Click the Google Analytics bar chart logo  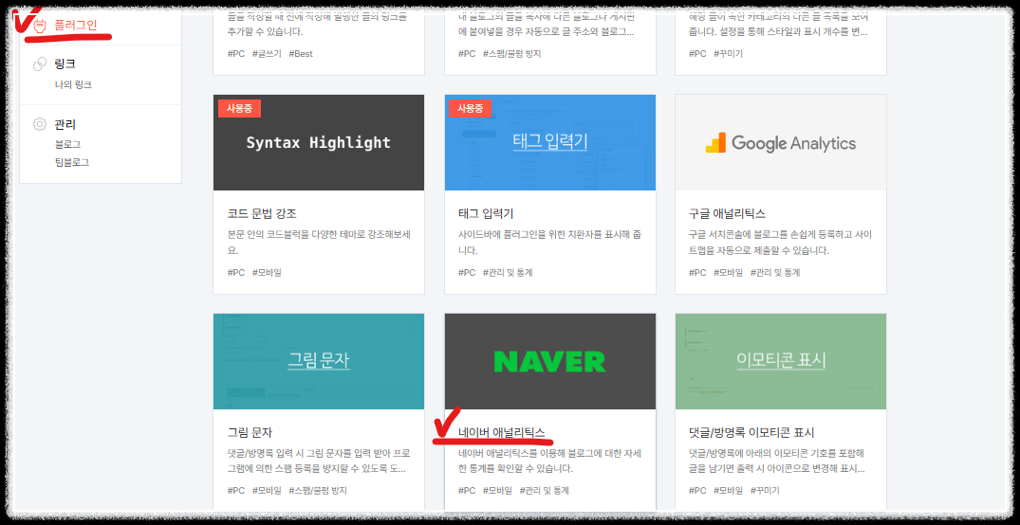coord(715,143)
